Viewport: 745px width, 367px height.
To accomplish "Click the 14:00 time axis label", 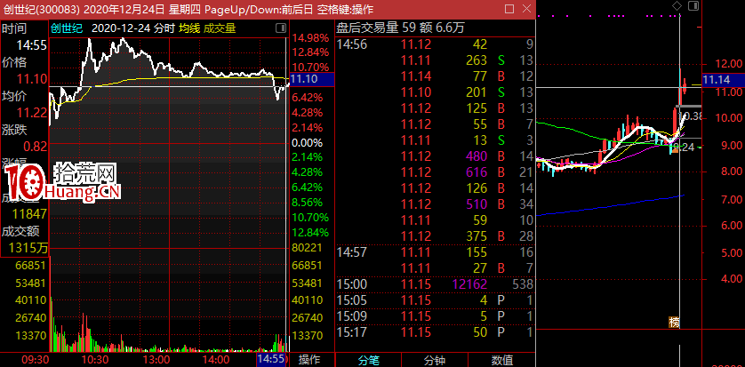I will click(x=216, y=360).
